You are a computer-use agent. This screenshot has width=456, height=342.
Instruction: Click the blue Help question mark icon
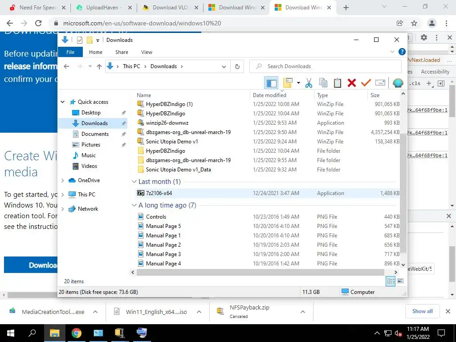402,52
